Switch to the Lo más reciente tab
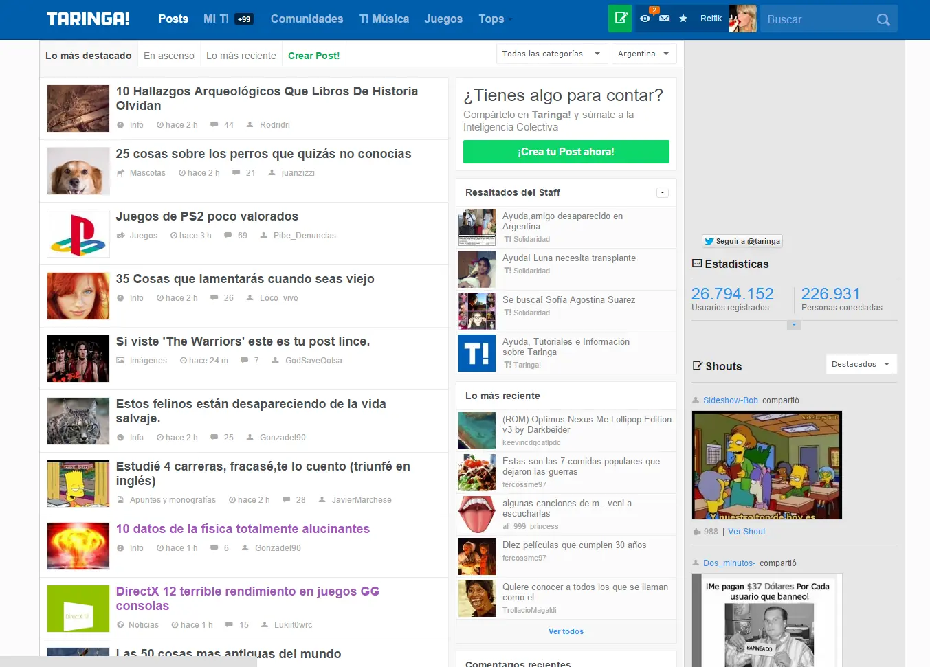The image size is (930, 667). pyautogui.click(x=241, y=56)
